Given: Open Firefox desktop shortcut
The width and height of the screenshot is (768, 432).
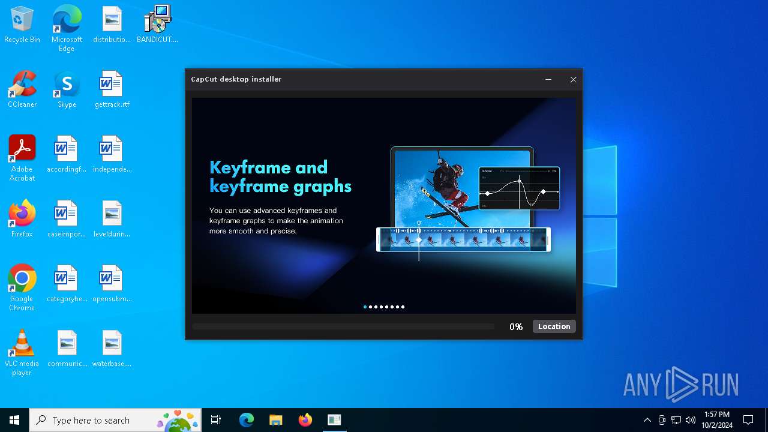Looking at the screenshot, I should point(22,220).
